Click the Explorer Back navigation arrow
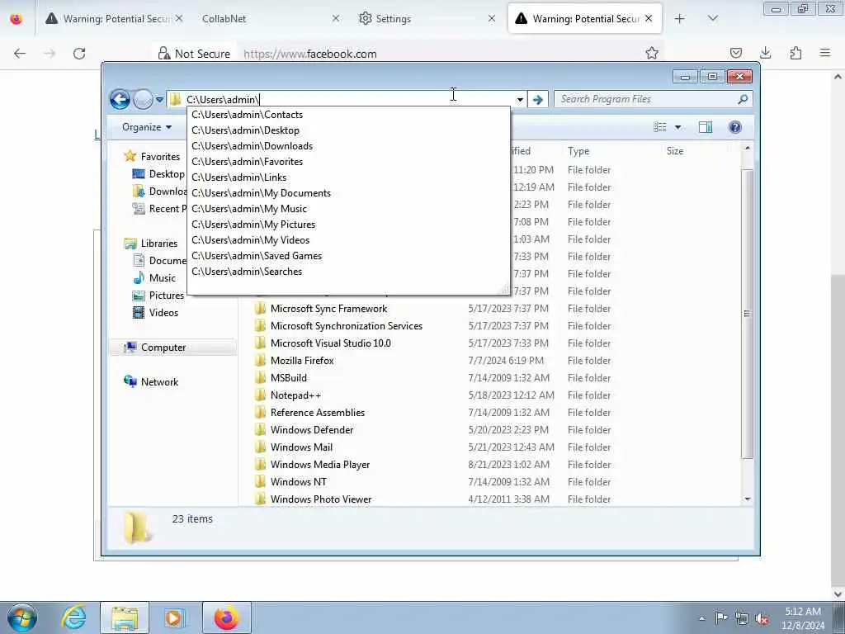Viewport: 845px width, 634px height. tap(120, 99)
